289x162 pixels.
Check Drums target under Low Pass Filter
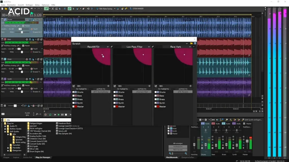[115, 92]
